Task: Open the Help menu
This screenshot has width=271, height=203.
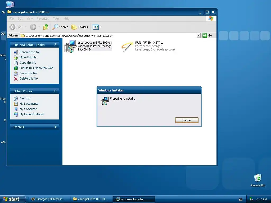Action: 66,19
